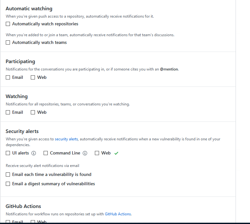Open the security alerts link
Image resolution: width=250 pixels, height=224 pixels.
tap(66, 139)
